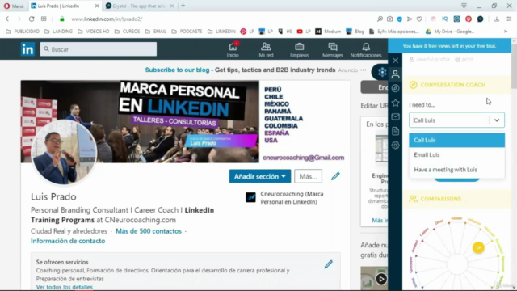Image resolution: width=517 pixels, height=291 pixels.
Task: Click the Buscar search field
Action: click(99, 49)
